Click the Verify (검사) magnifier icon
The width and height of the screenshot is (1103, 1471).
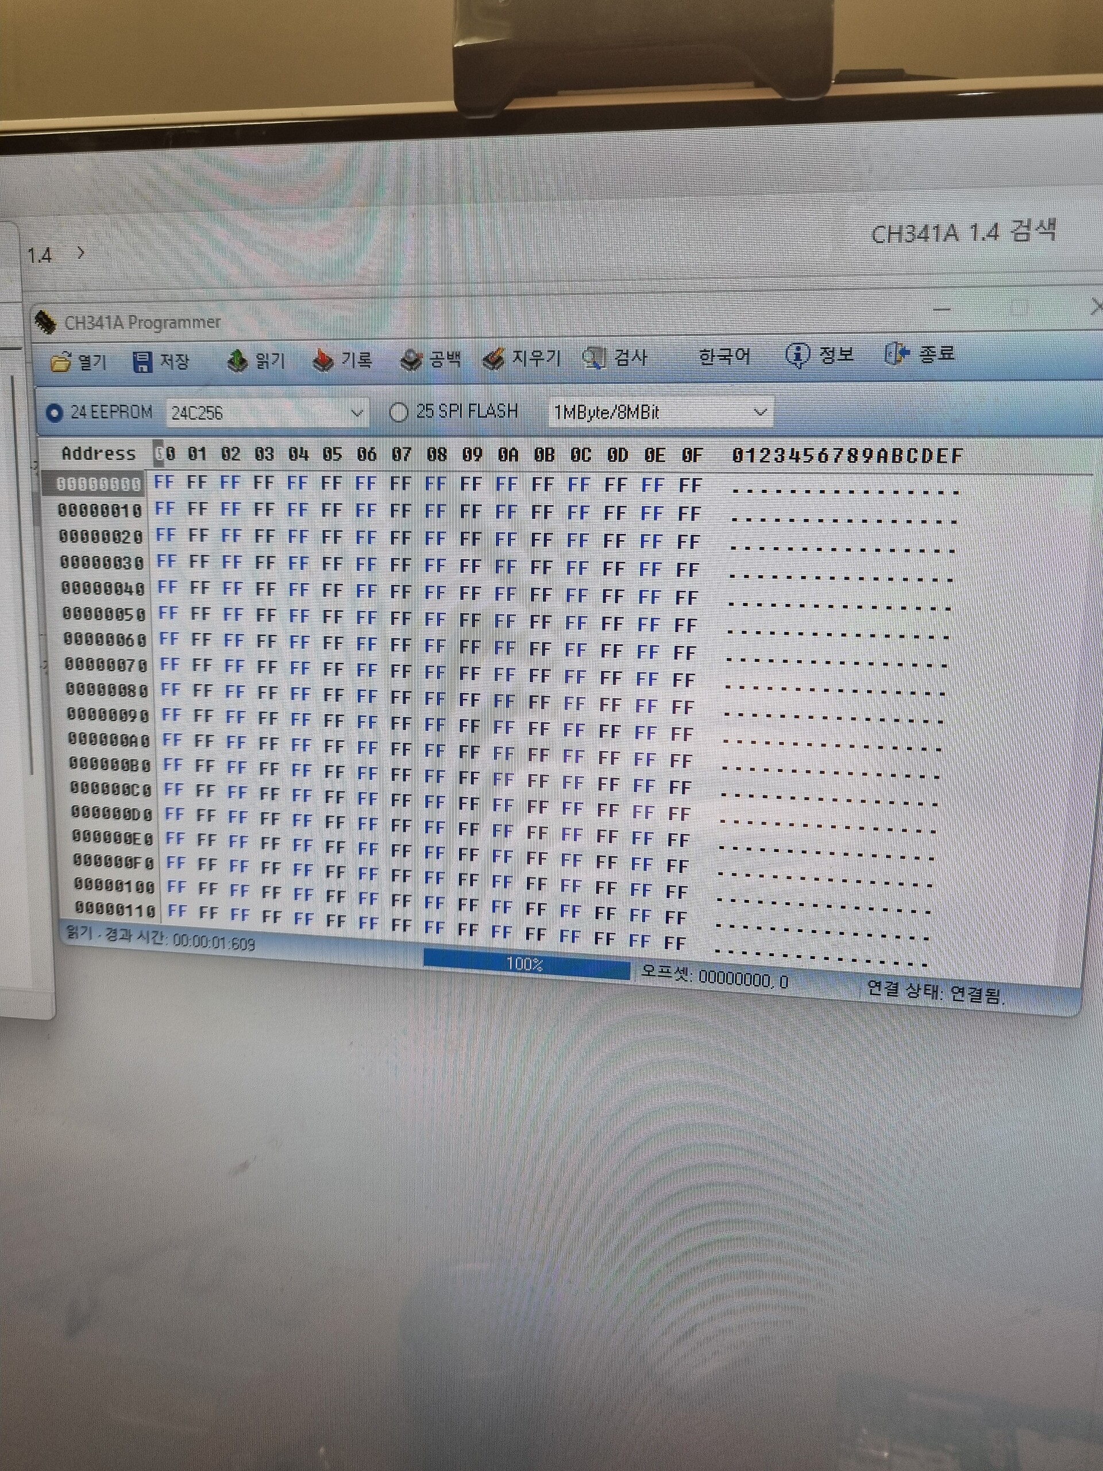(x=593, y=358)
